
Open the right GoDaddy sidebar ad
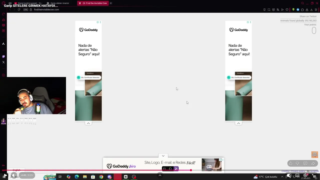point(238,71)
